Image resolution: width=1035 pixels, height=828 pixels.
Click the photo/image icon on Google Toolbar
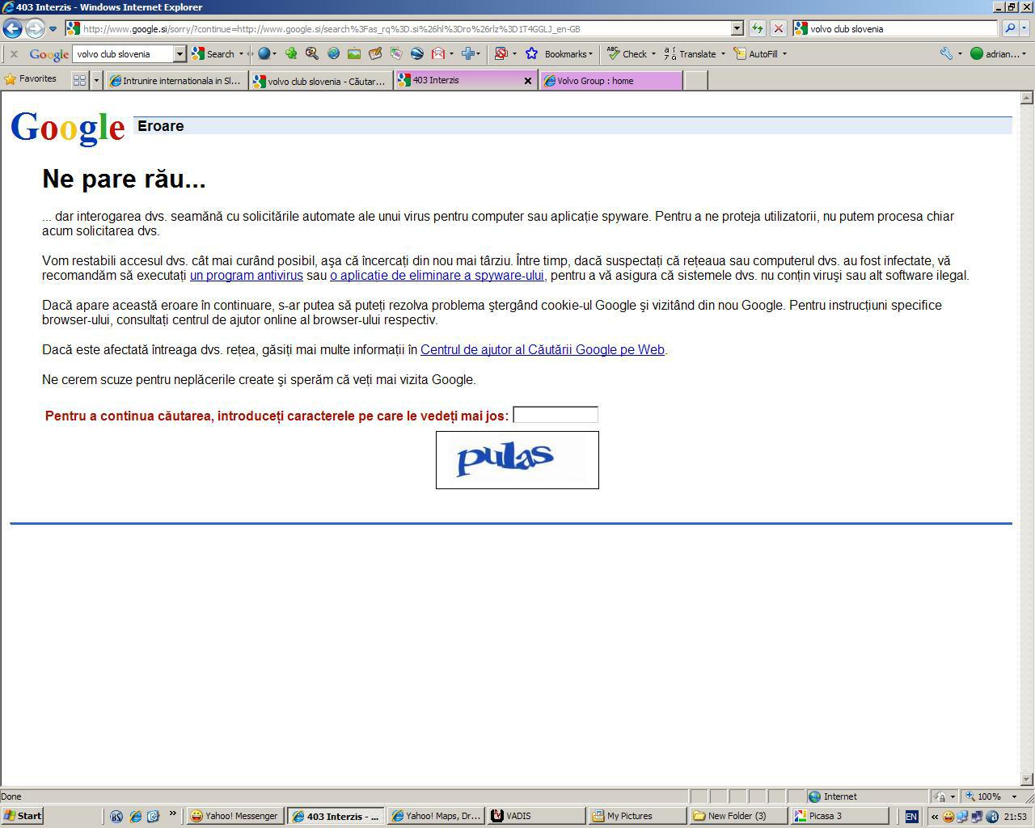coord(354,54)
